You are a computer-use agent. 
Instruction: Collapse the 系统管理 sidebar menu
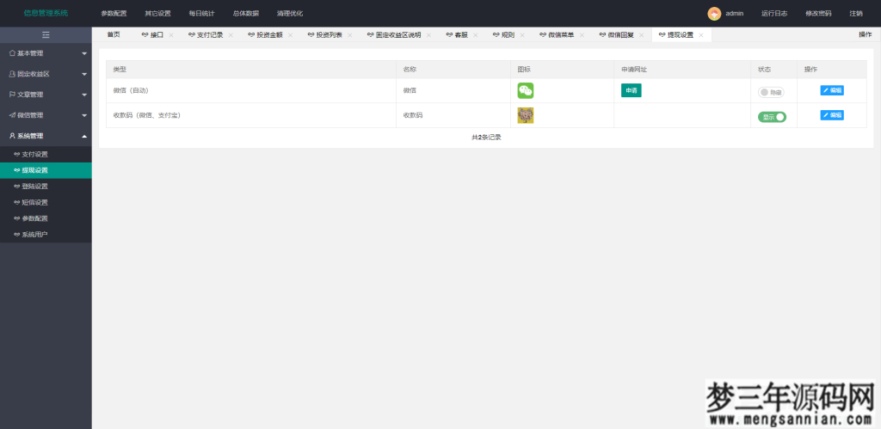[46, 136]
